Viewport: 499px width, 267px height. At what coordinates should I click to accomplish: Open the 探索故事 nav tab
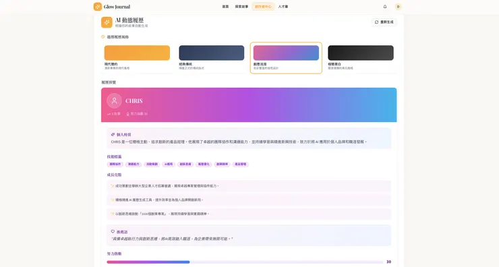pos(241,7)
